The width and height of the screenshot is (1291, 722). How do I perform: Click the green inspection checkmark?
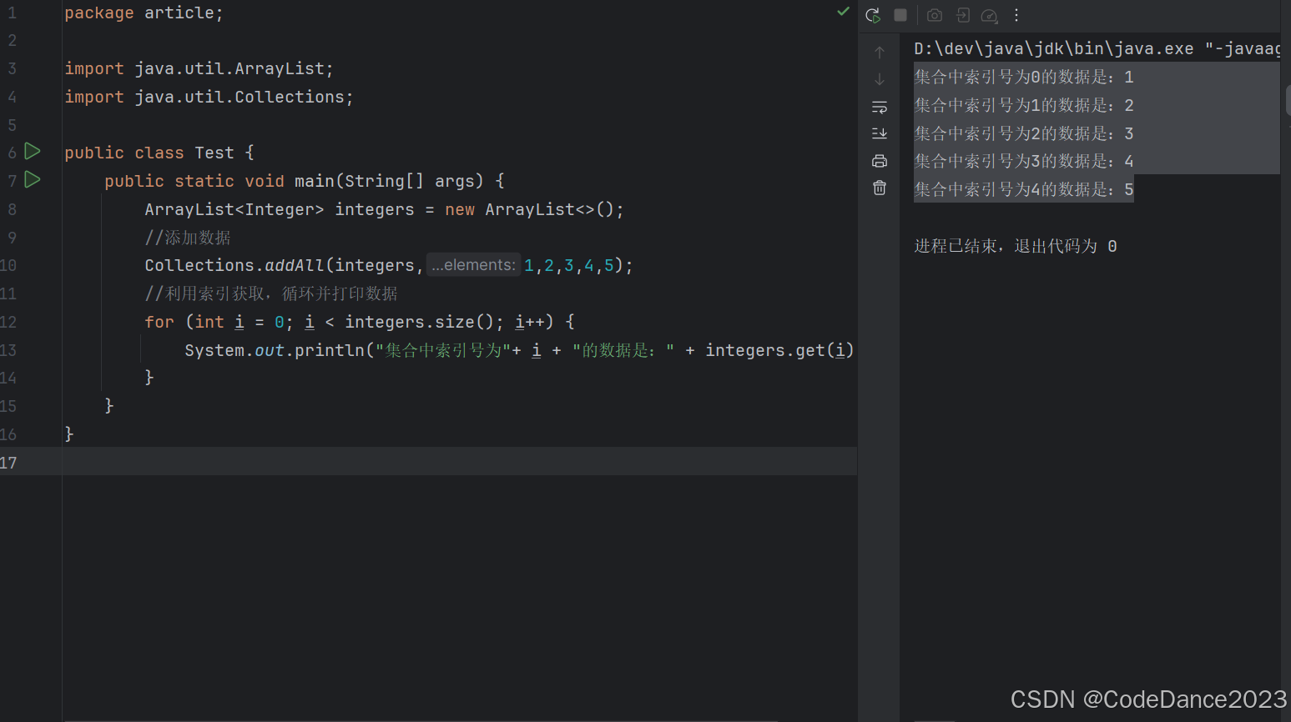tap(844, 12)
